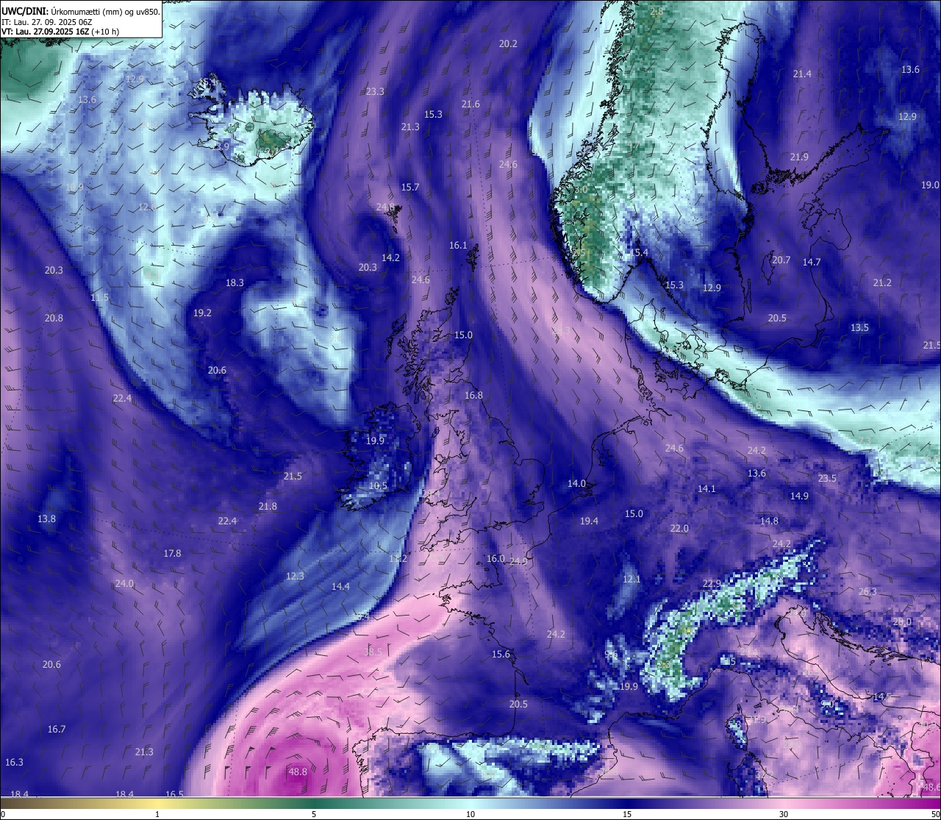Click the 15.6 map value
This screenshot has width=941, height=820.
(501, 654)
